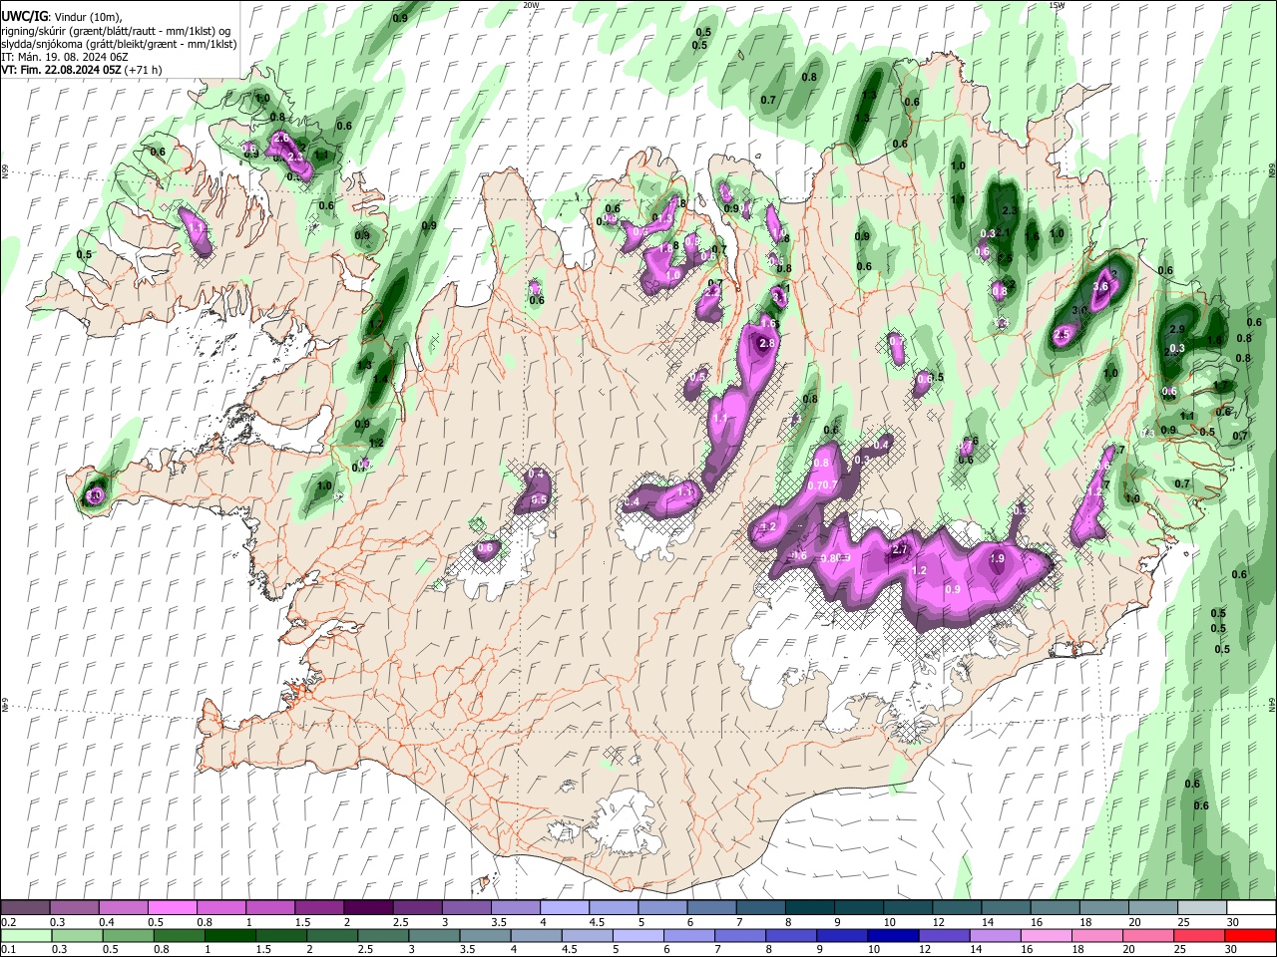
Task: Click the crimson swatch at 25 in the rain legend
Action: click(1199, 935)
